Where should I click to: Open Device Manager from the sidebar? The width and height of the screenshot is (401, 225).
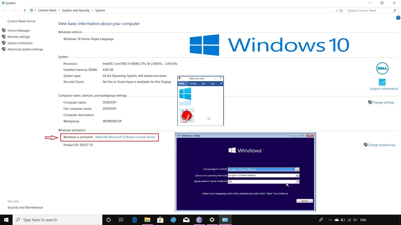coord(19,30)
